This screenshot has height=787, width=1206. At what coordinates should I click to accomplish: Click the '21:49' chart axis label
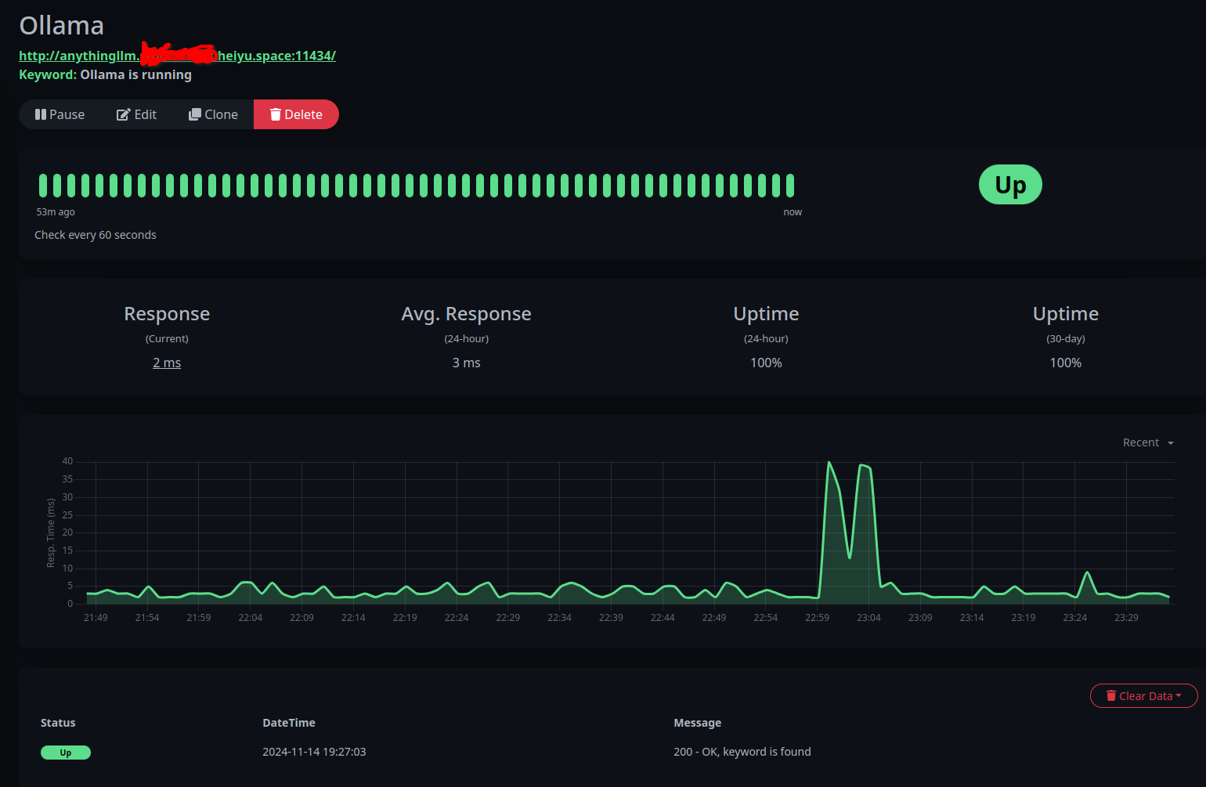click(96, 618)
